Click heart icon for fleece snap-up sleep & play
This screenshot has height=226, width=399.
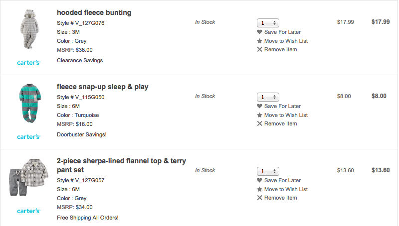(259, 106)
